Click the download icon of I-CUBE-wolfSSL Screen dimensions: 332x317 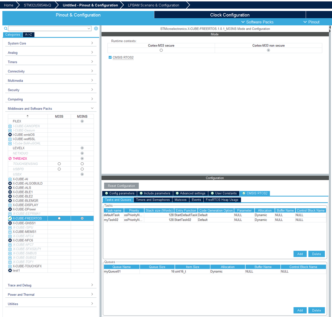pyautogui.click(x=10, y=139)
